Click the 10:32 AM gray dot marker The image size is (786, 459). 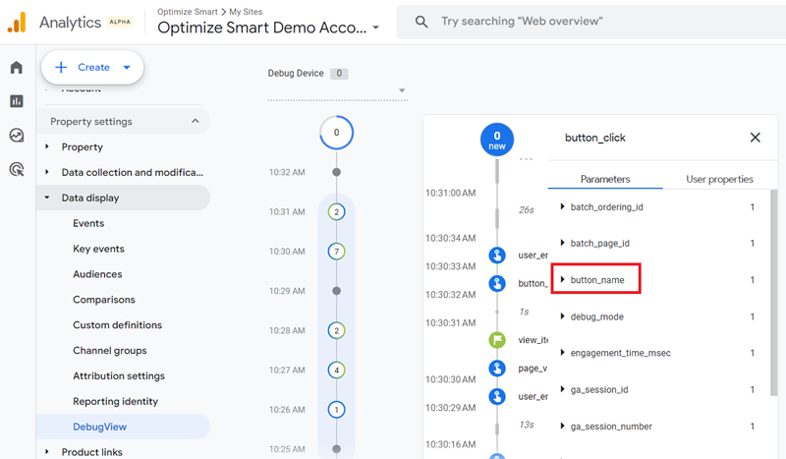pos(336,172)
